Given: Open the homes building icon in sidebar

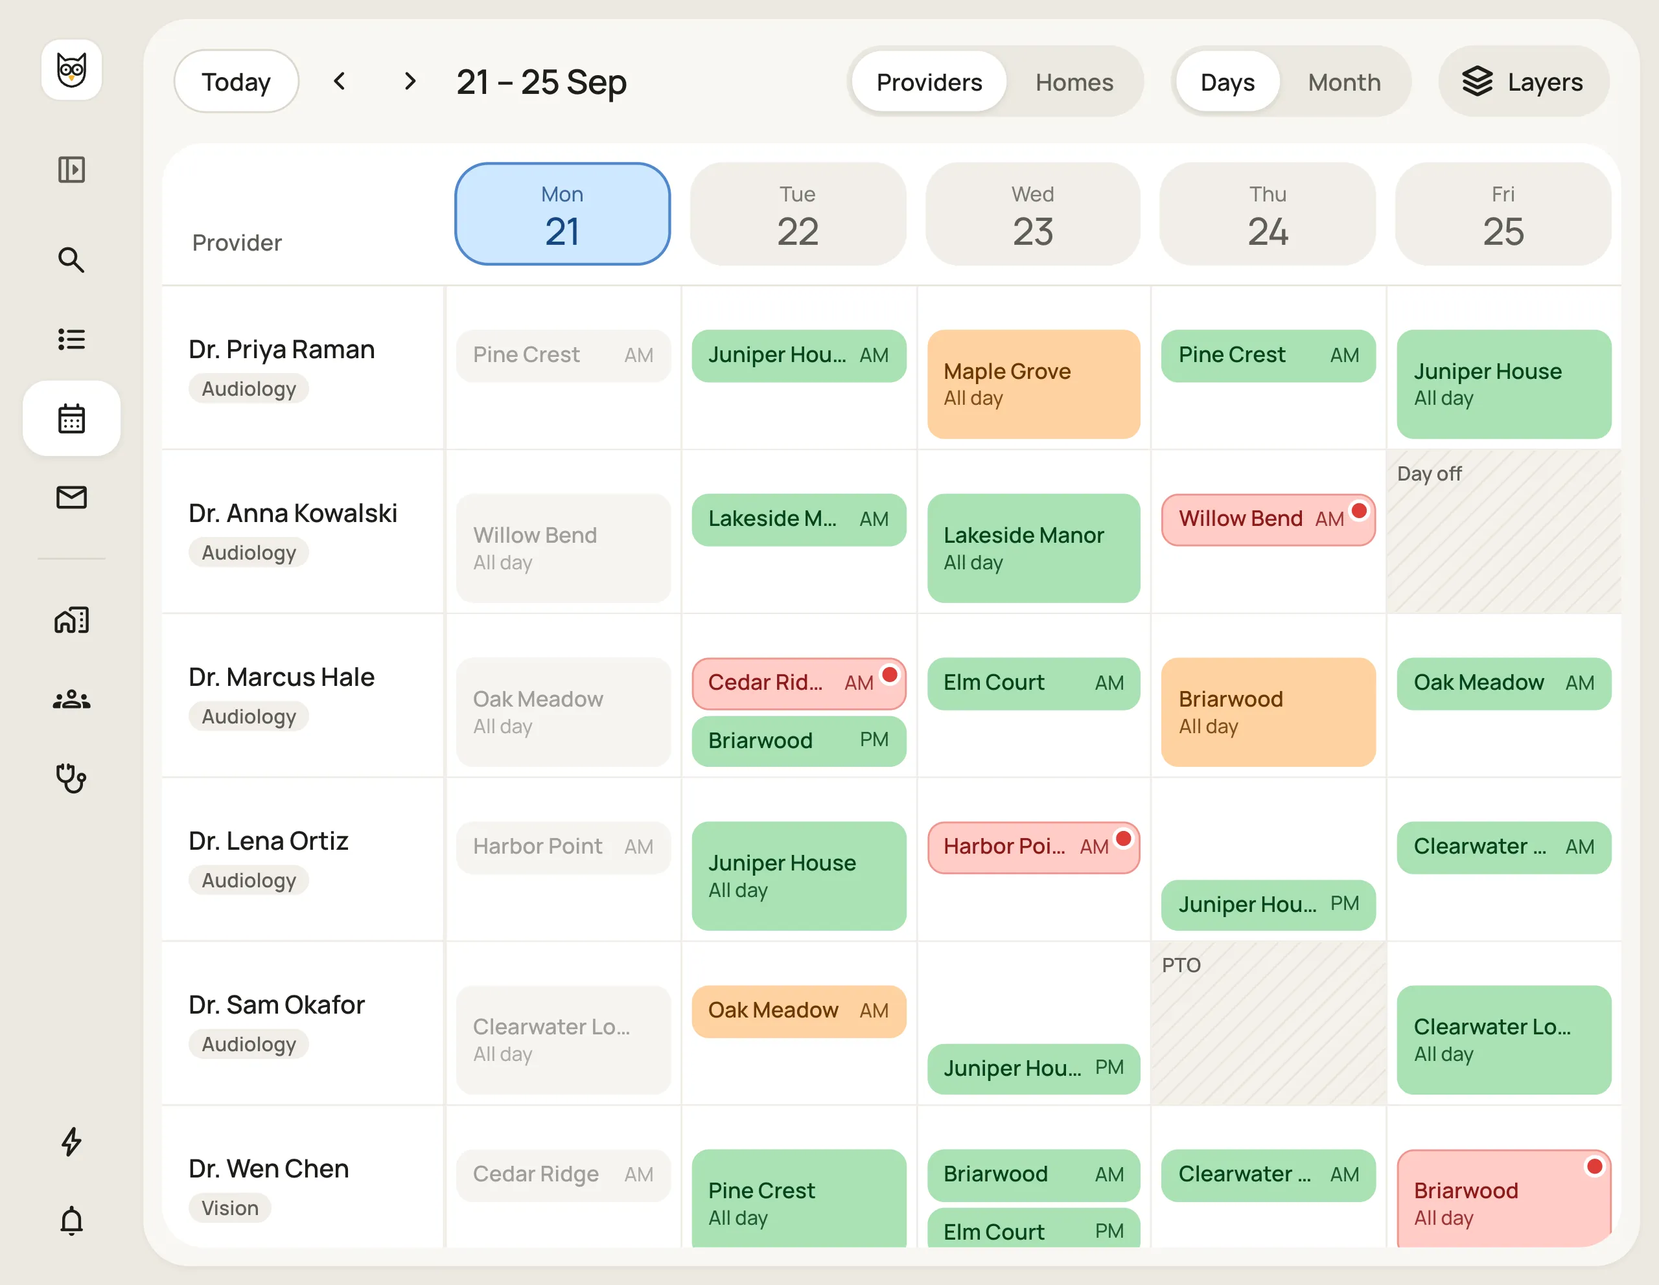Looking at the screenshot, I should (71, 620).
